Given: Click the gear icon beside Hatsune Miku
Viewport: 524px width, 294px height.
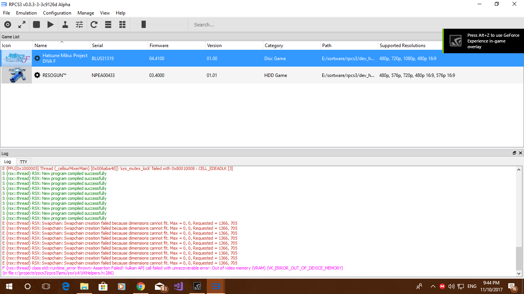Looking at the screenshot, I should coord(37,58).
